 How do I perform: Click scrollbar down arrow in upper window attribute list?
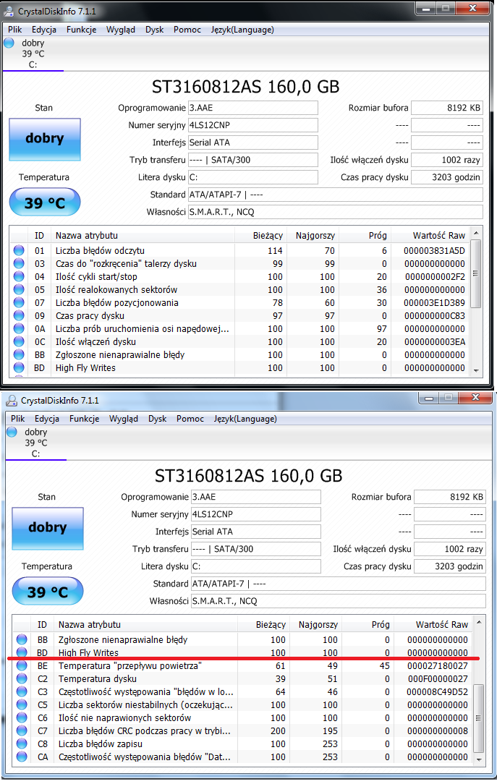click(476, 370)
